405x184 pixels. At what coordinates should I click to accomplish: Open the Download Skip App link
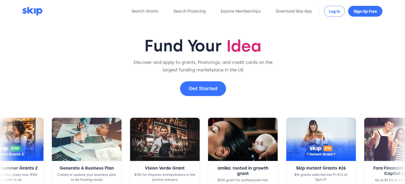tap(294, 11)
